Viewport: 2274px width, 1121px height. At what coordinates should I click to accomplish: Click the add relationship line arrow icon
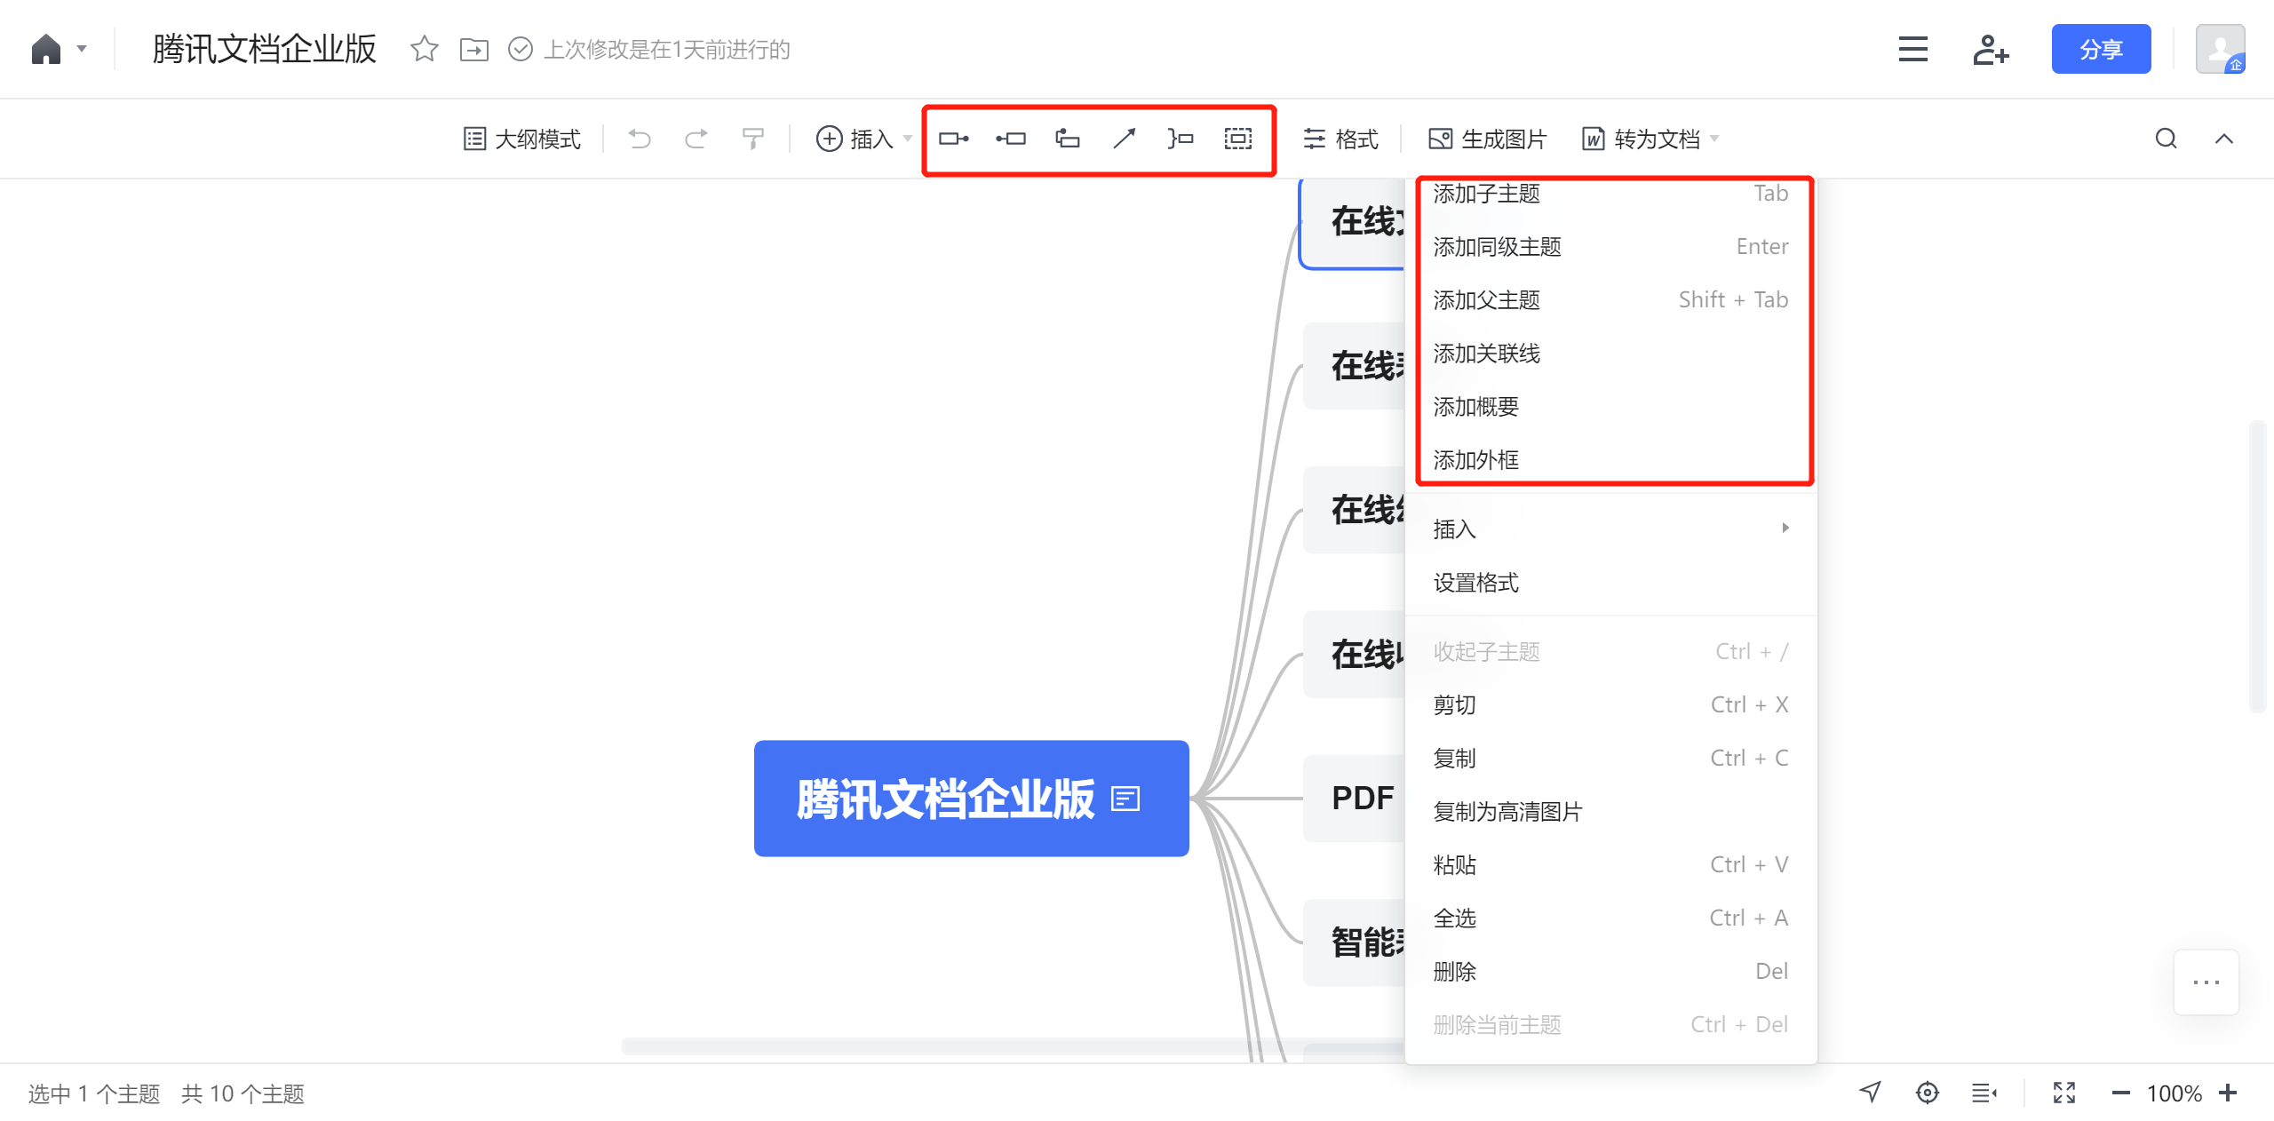pos(1124,139)
